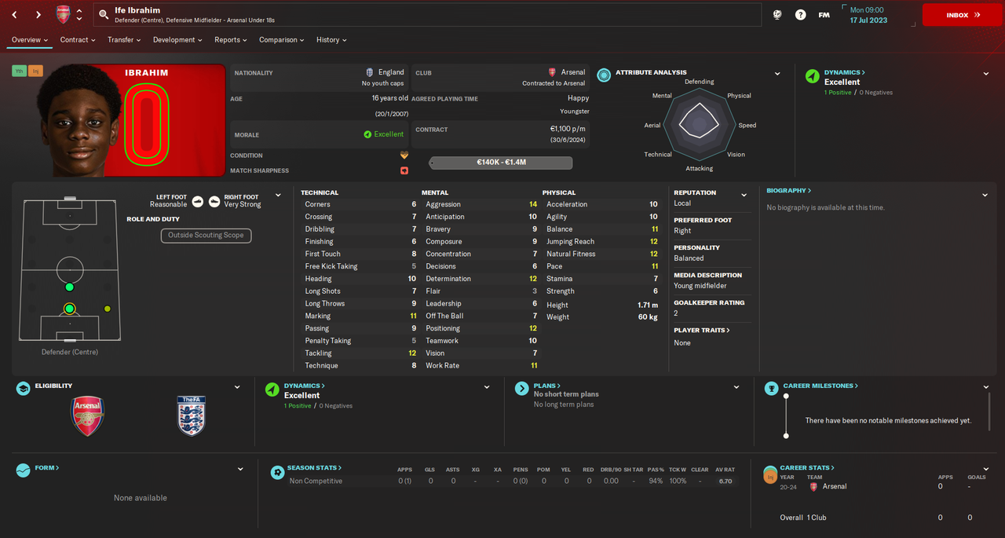Screen dimensions: 1005x538
Task: Click the match sharpness icon
Action: click(x=404, y=170)
